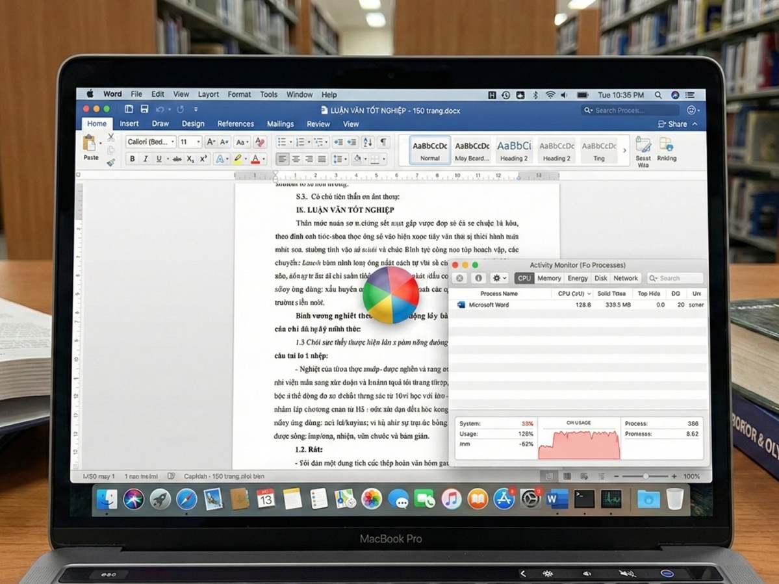779x584 pixels.
Task: Open Spotlight search in the menu bar
Action: tap(658, 95)
